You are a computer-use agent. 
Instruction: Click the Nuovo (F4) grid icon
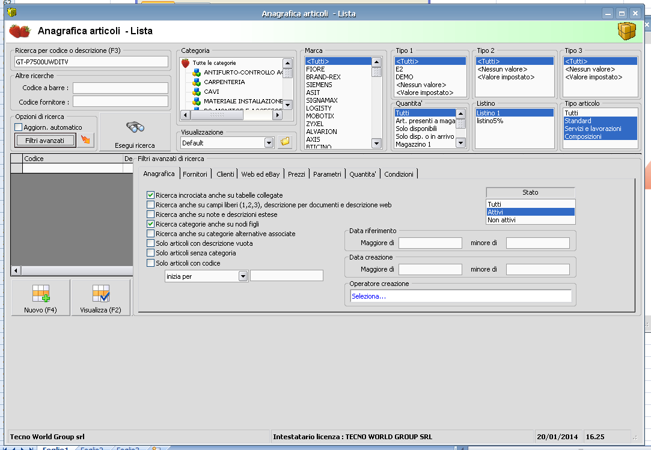(x=41, y=294)
